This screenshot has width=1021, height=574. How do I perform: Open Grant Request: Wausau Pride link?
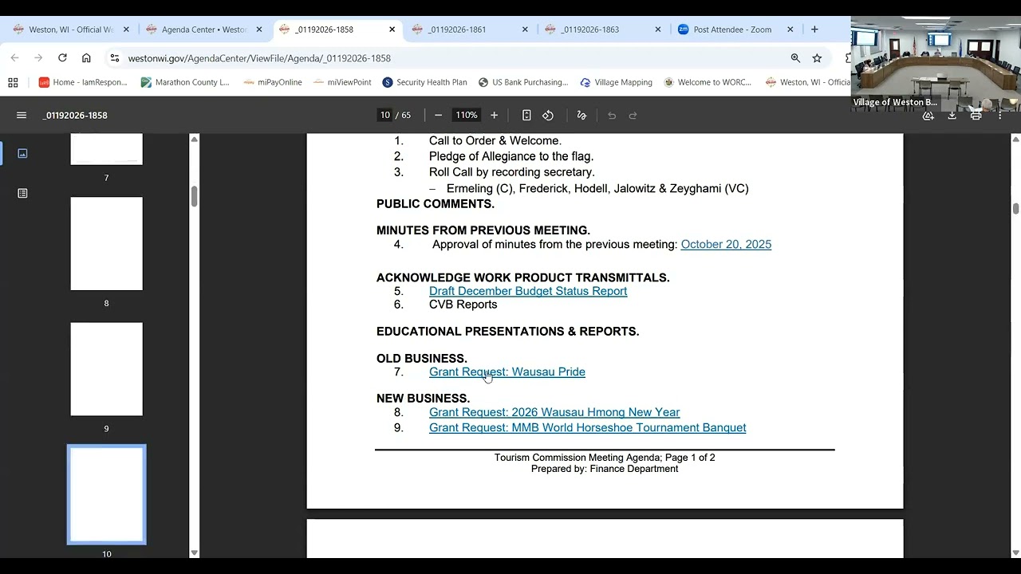[507, 372]
